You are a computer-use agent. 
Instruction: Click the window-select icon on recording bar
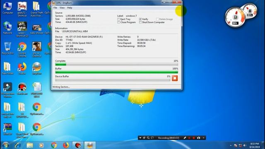point(144,138)
